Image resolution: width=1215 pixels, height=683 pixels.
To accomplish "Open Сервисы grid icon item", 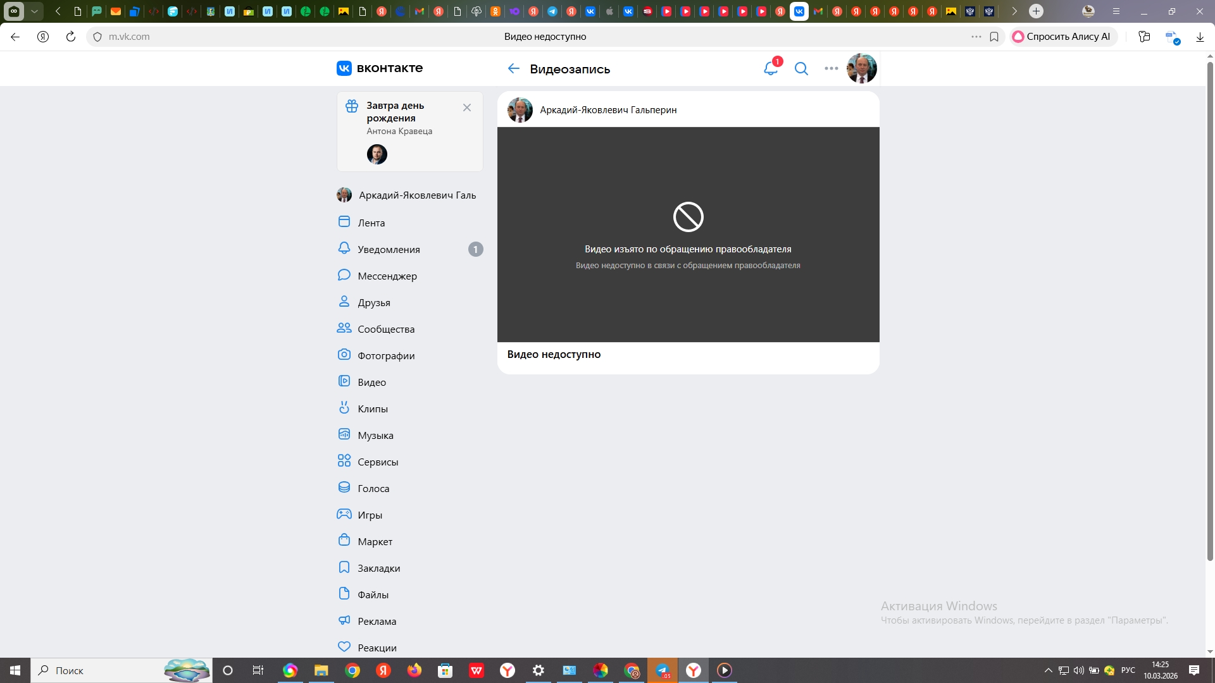I will point(344,461).
